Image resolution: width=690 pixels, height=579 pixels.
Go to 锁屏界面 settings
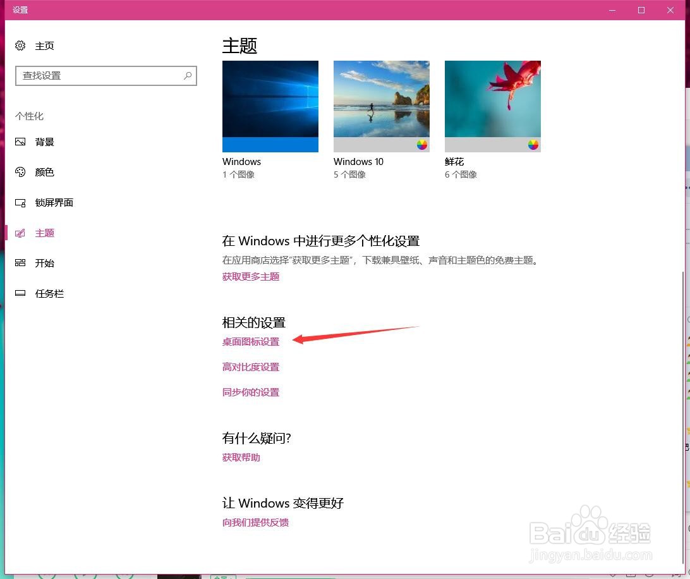click(x=54, y=202)
